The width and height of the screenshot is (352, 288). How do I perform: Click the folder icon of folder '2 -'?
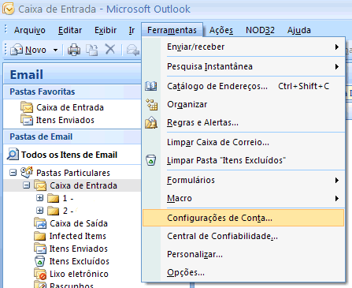tap(54, 211)
